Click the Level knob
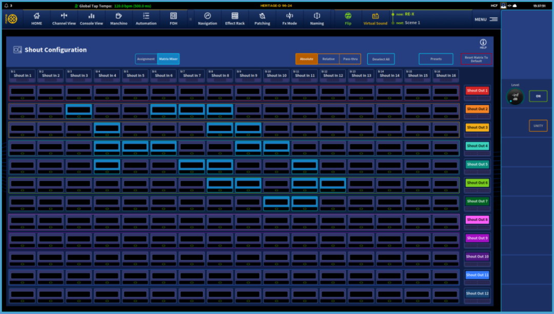This screenshot has height=314, width=554. [515, 97]
